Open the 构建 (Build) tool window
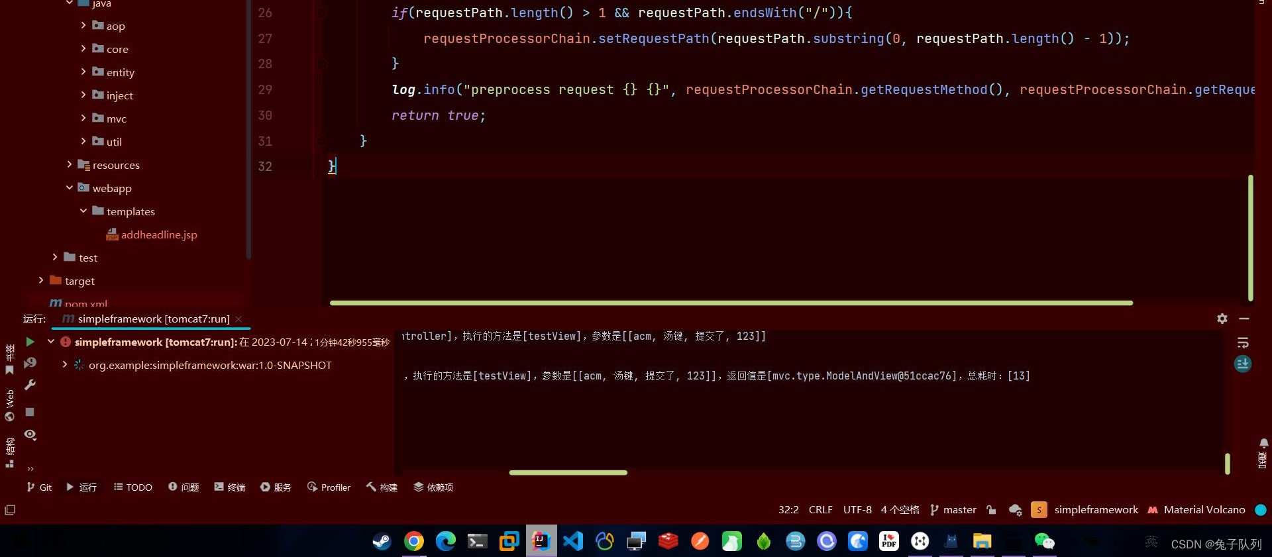 pyautogui.click(x=382, y=487)
